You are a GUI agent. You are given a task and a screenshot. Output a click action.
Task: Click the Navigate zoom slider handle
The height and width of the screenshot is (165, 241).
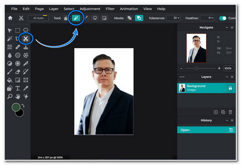196,68
